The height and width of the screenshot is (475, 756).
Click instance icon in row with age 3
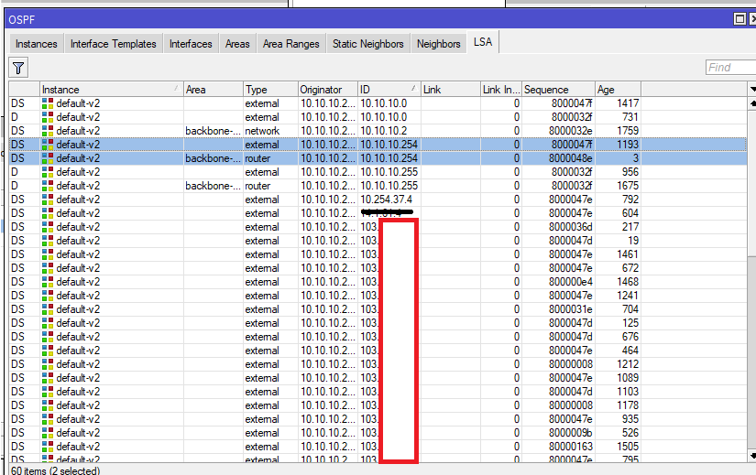(48, 158)
